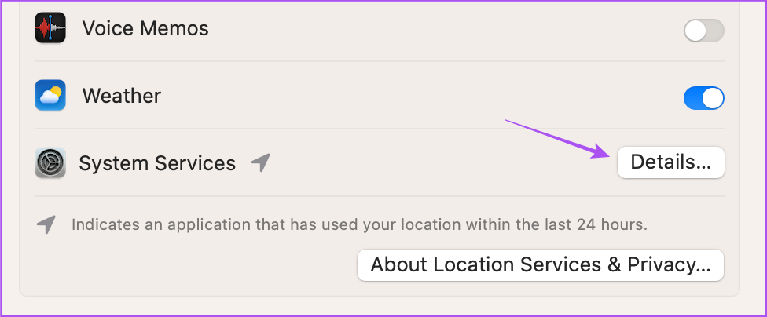
Task: Open About Location Services & Privacy
Action: click(x=540, y=265)
